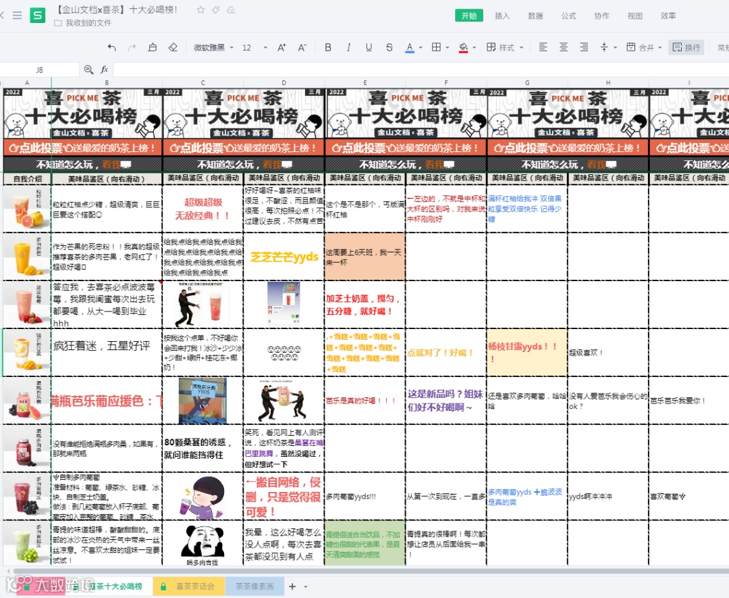Screen dimensions: 729x598
Task: Open the 开始 tab
Action: pyautogui.click(x=468, y=16)
